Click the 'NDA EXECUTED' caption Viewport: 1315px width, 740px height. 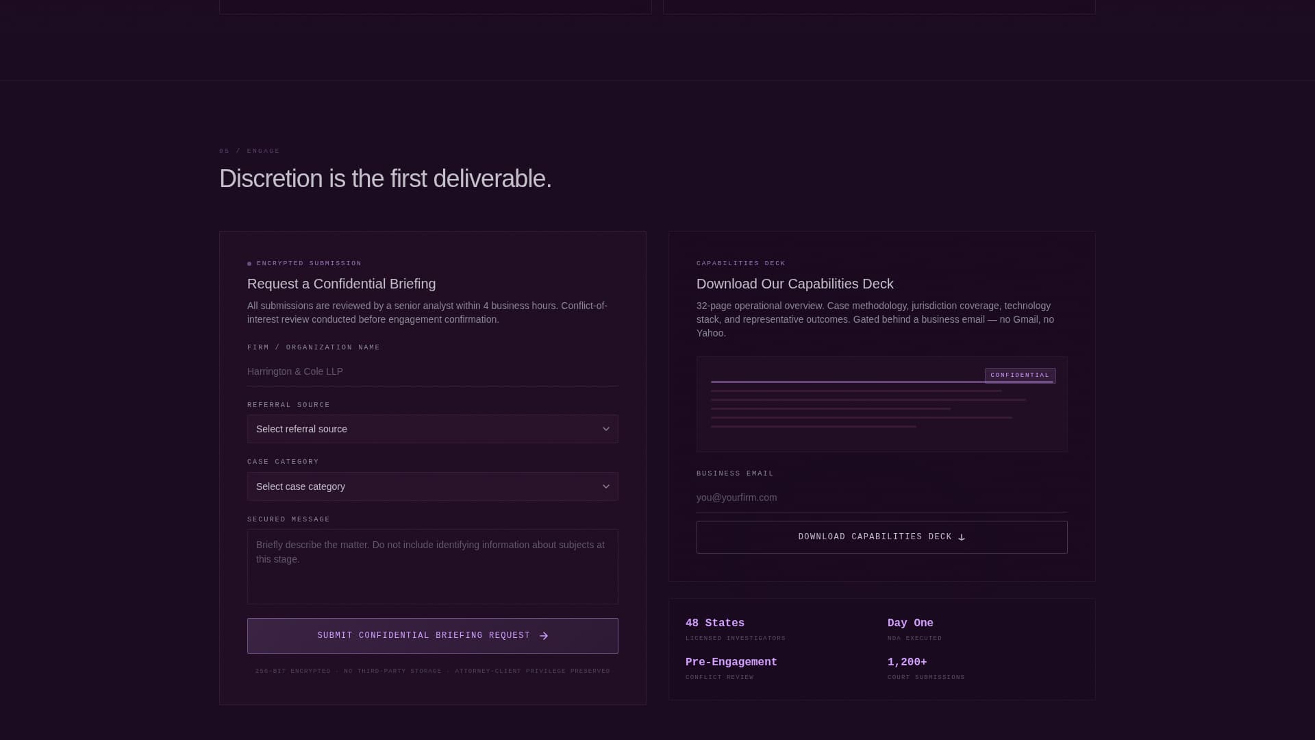tap(914, 639)
